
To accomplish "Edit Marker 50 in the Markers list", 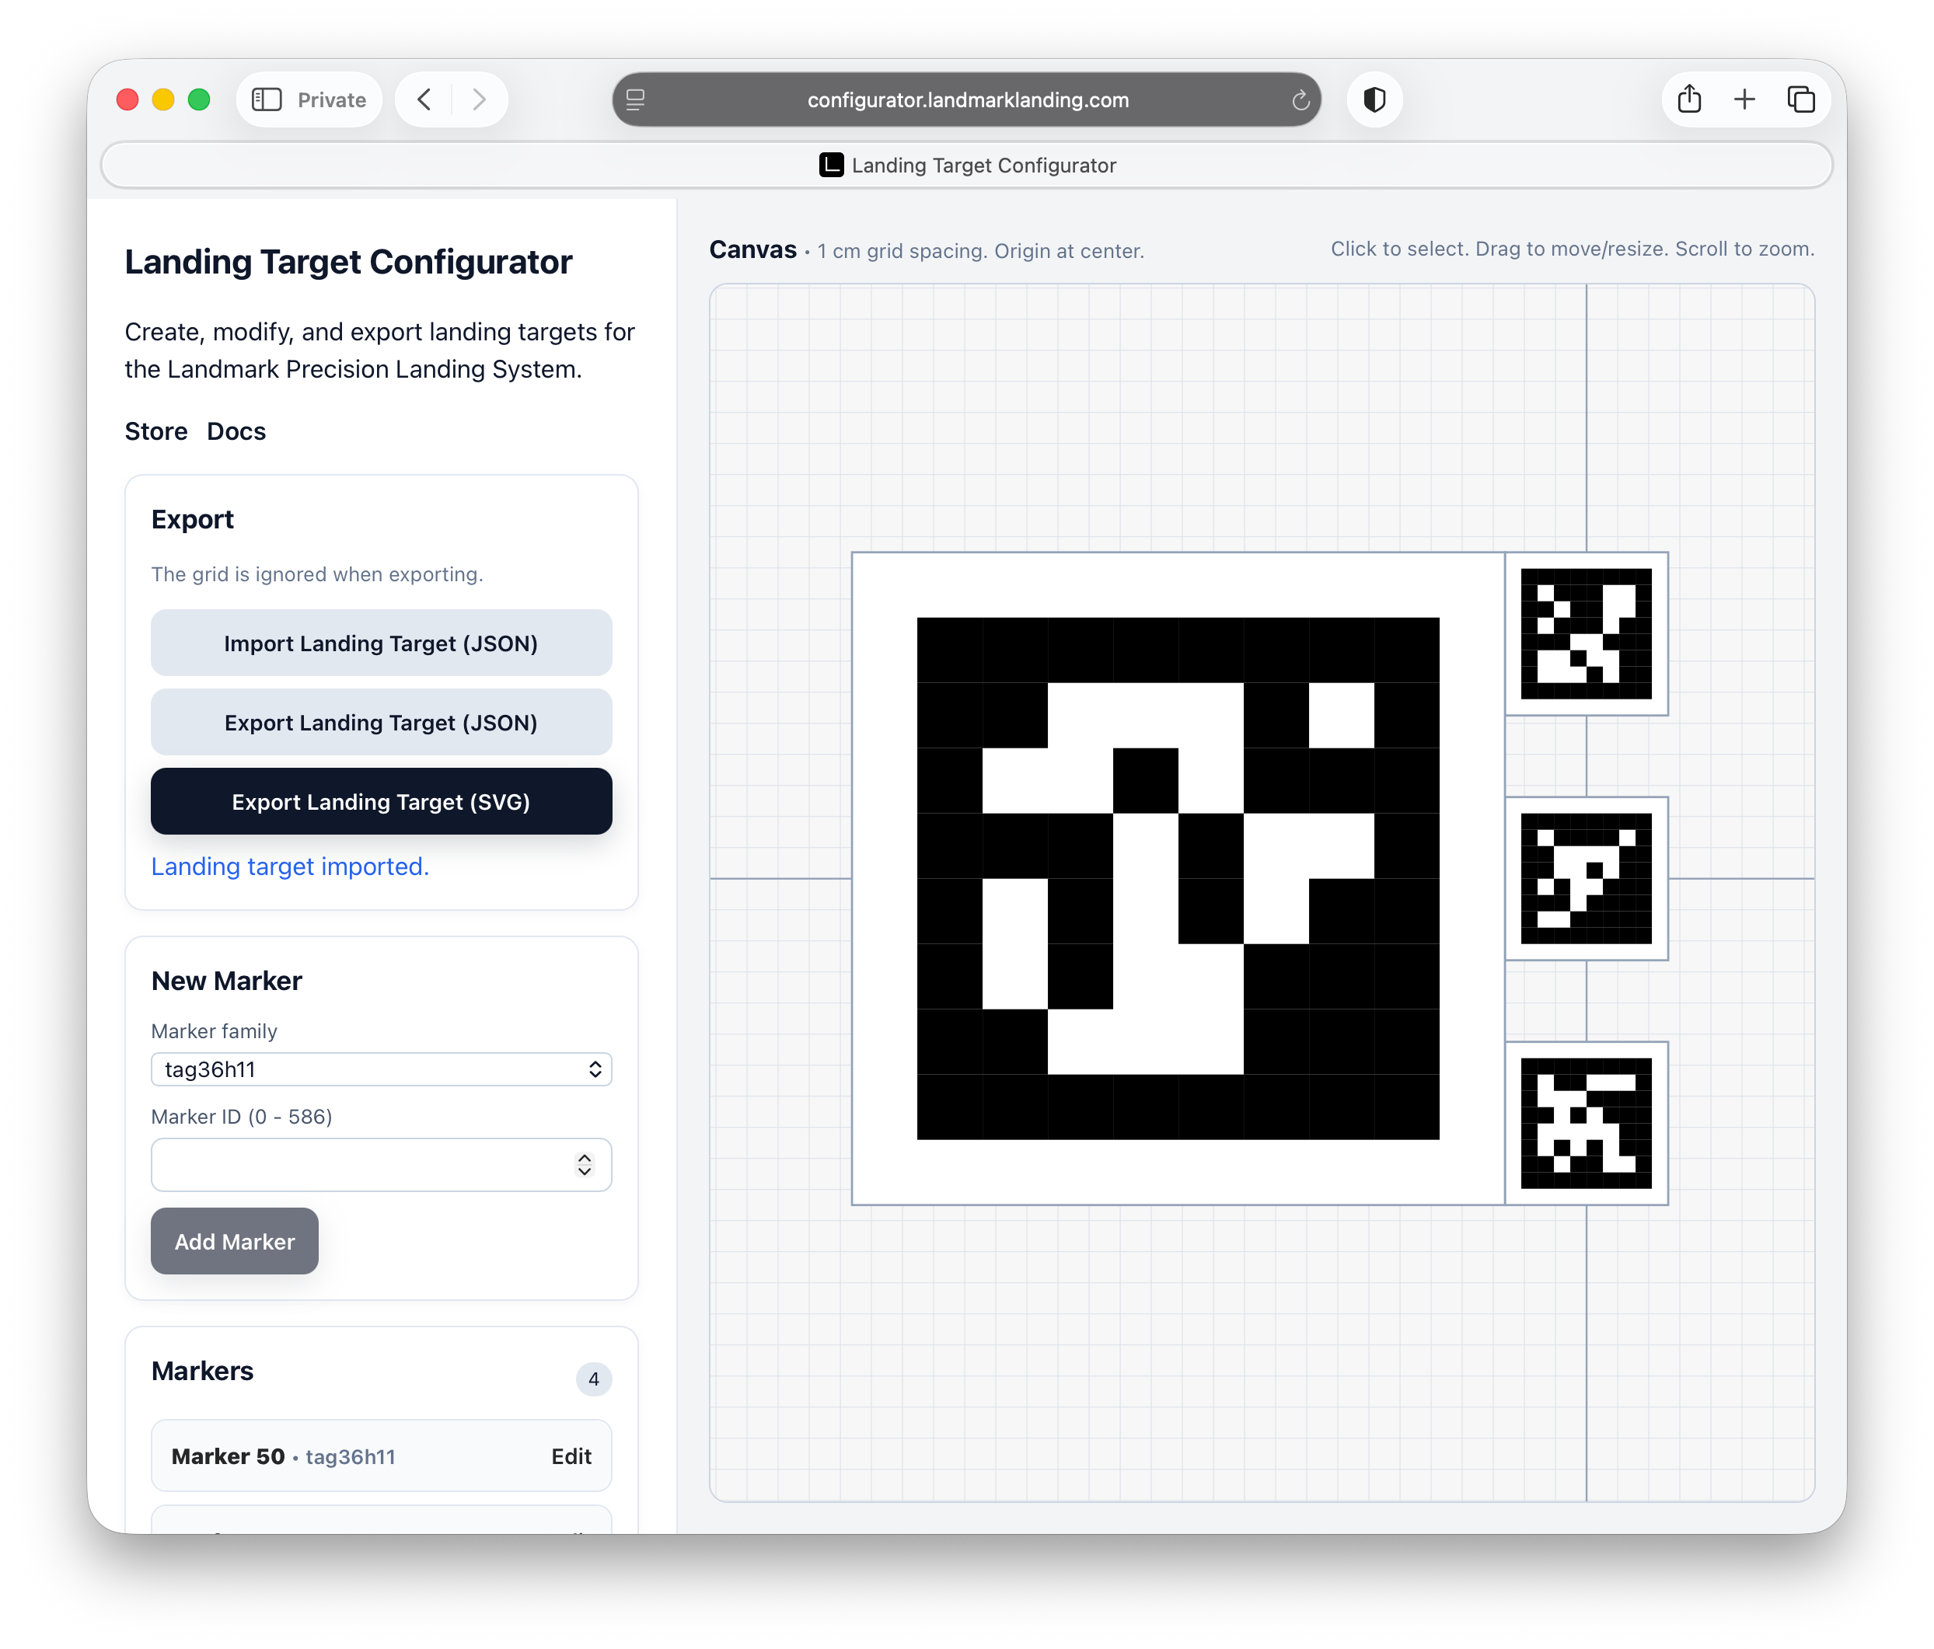I will [x=571, y=1457].
